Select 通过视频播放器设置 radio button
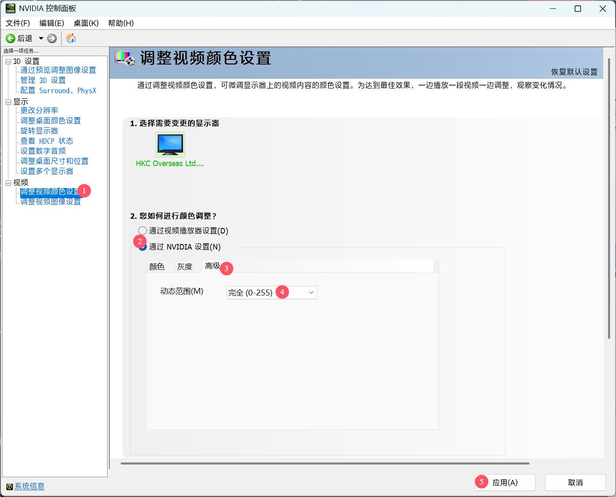Image resolution: width=616 pixels, height=497 pixels. coord(143,231)
